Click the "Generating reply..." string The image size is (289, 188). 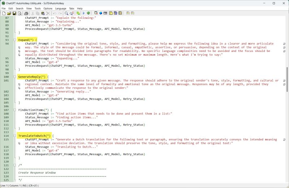click(73, 92)
